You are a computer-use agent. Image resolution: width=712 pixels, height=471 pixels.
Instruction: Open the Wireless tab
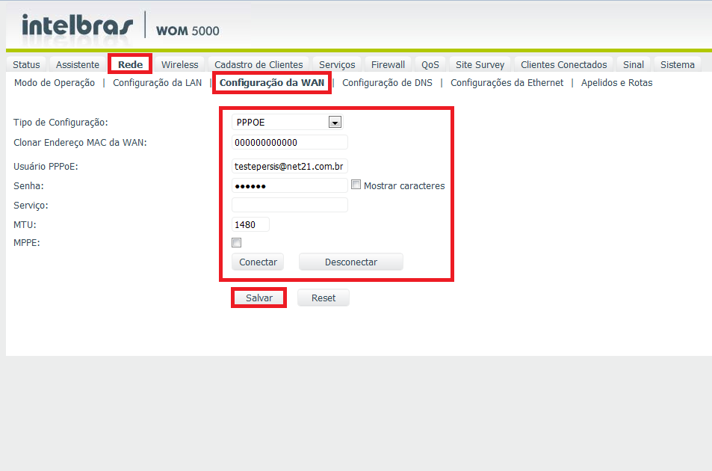click(179, 65)
